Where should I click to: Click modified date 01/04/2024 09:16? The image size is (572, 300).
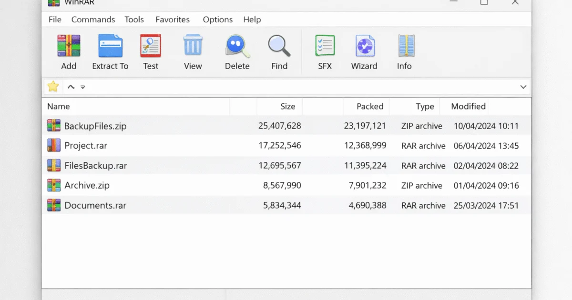tap(486, 186)
